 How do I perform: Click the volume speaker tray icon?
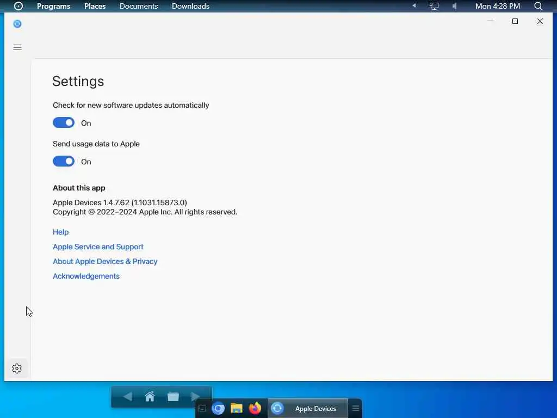454,6
